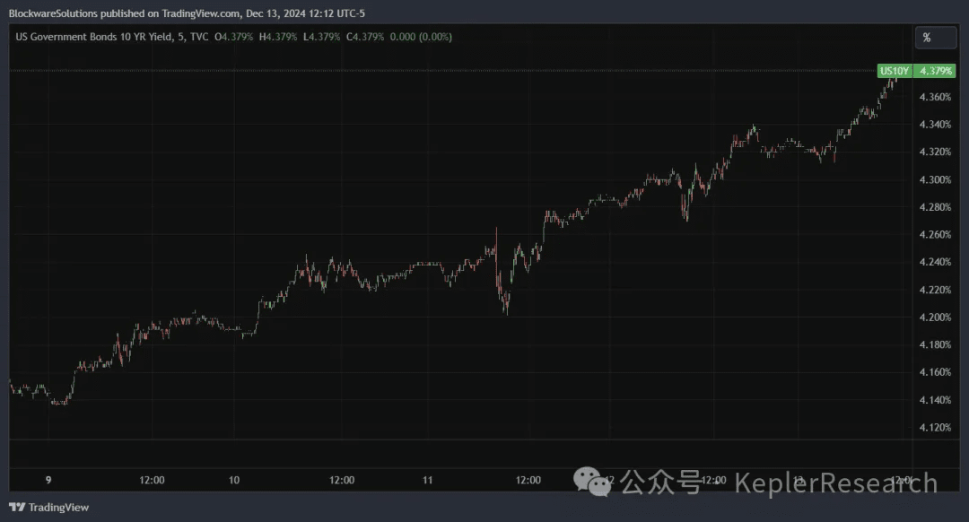Click the 0.000 (0.00%) change value
The image size is (969, 522).
tap(421, 37)
